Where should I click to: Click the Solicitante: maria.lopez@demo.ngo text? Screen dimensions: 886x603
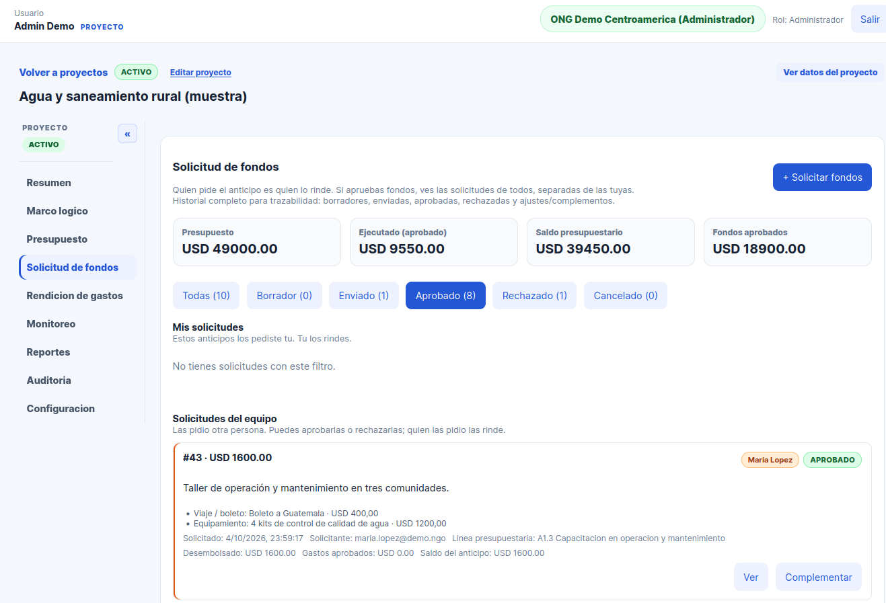tap(377, 538)
